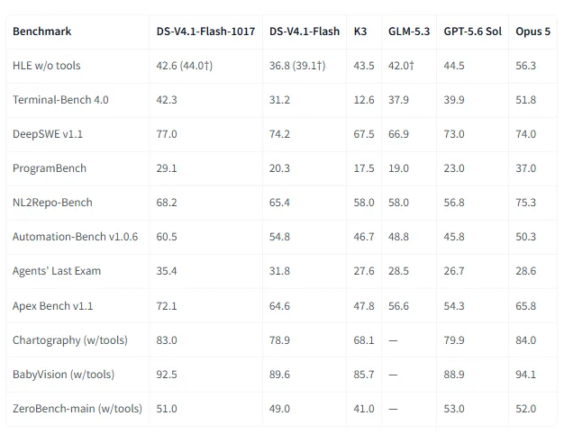Image resolution: width=564 pixels, height=434 pixels.
Task: Click the ProgramBench row label
Action: tap(50, 168)
